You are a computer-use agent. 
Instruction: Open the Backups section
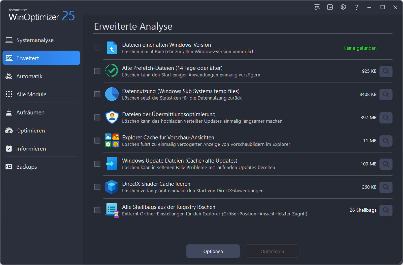26,167
